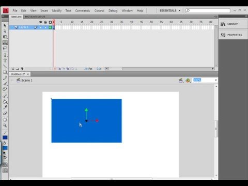The height and width of the screenshot is (186, 248).
Task: Expand the collapsed right panels arrow
Action: (246, 16)
